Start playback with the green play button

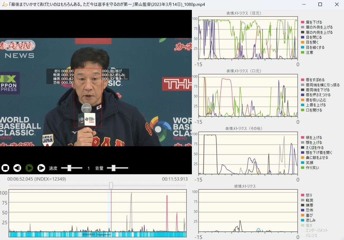[29, 168]
